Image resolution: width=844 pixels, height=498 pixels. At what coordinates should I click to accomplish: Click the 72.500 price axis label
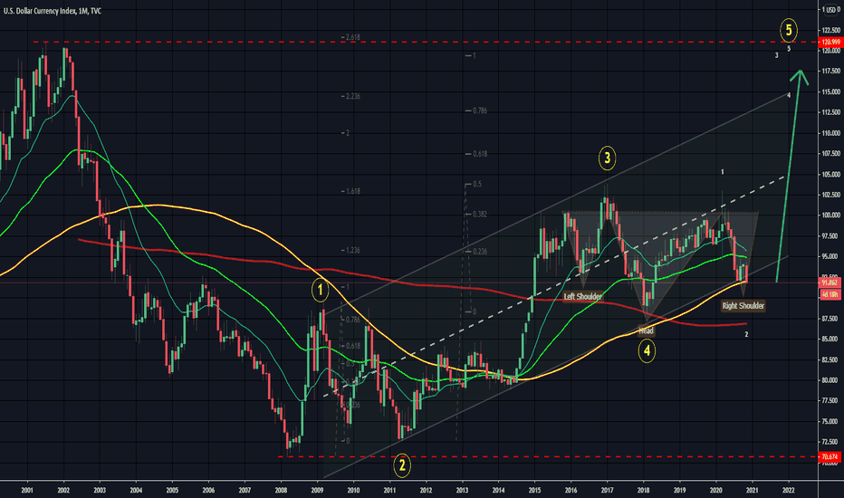tap(831, 442)
